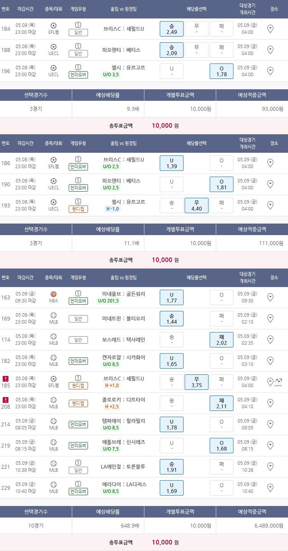Click the 언더오버 game type tag in match 214
This screenshot has width=288, height=551.
pyautogui.click(x=78, y=424)
